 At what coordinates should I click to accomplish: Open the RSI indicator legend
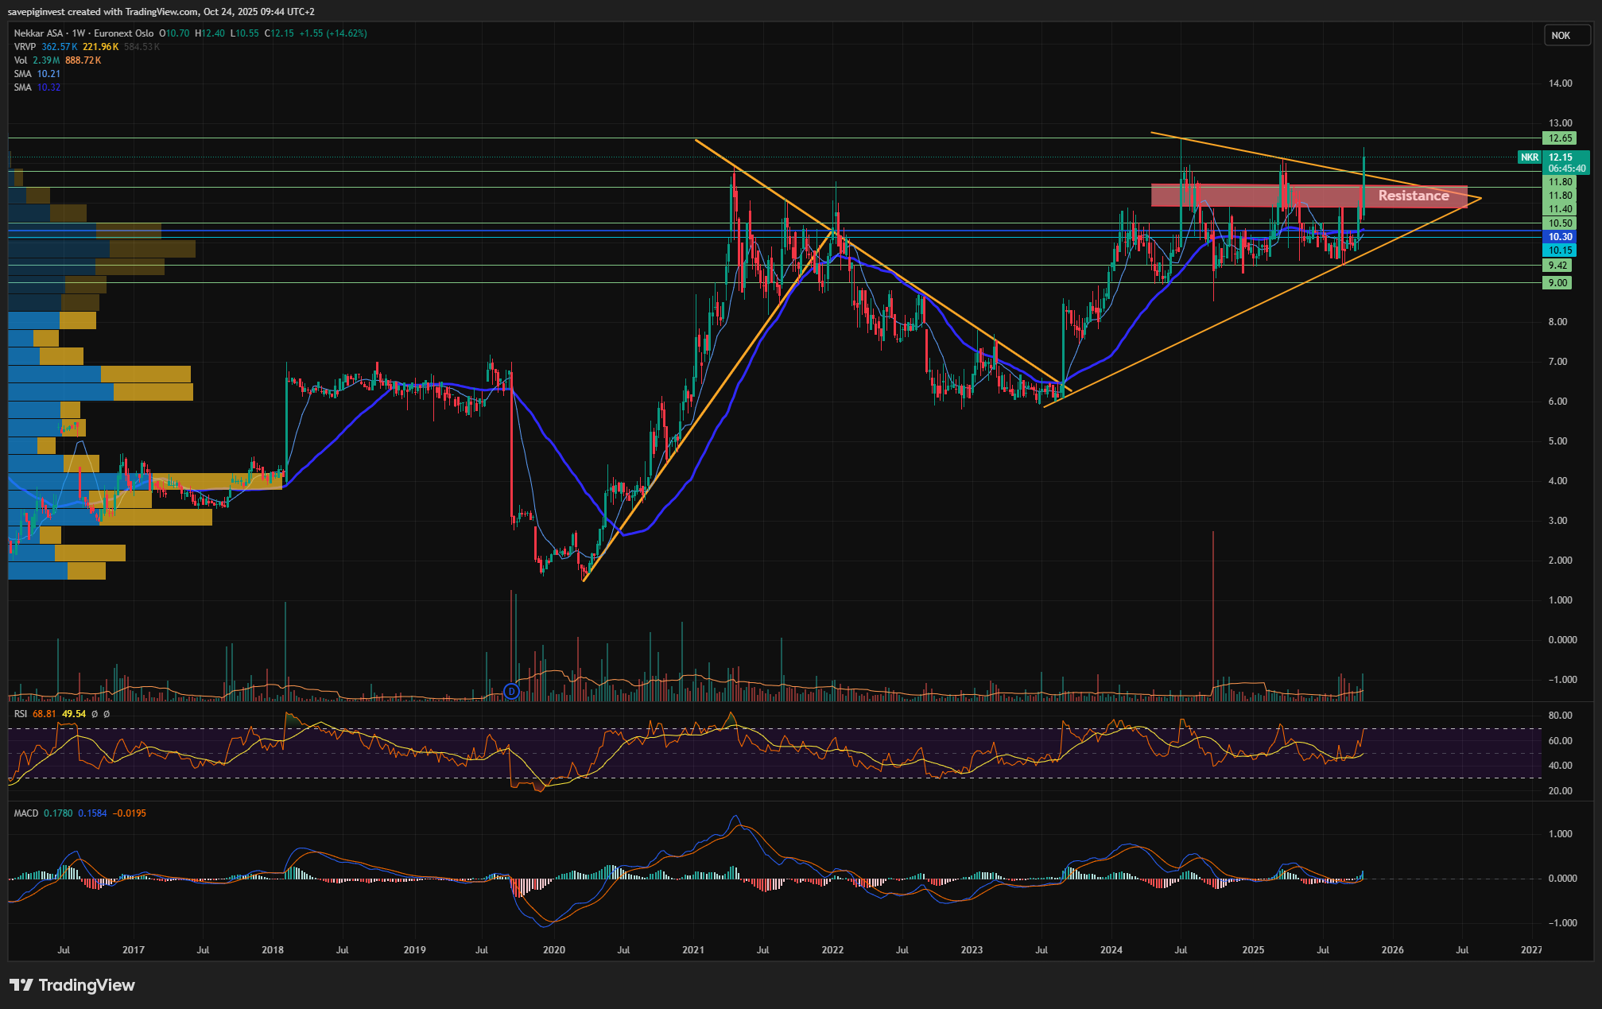[x=21, y=714]
